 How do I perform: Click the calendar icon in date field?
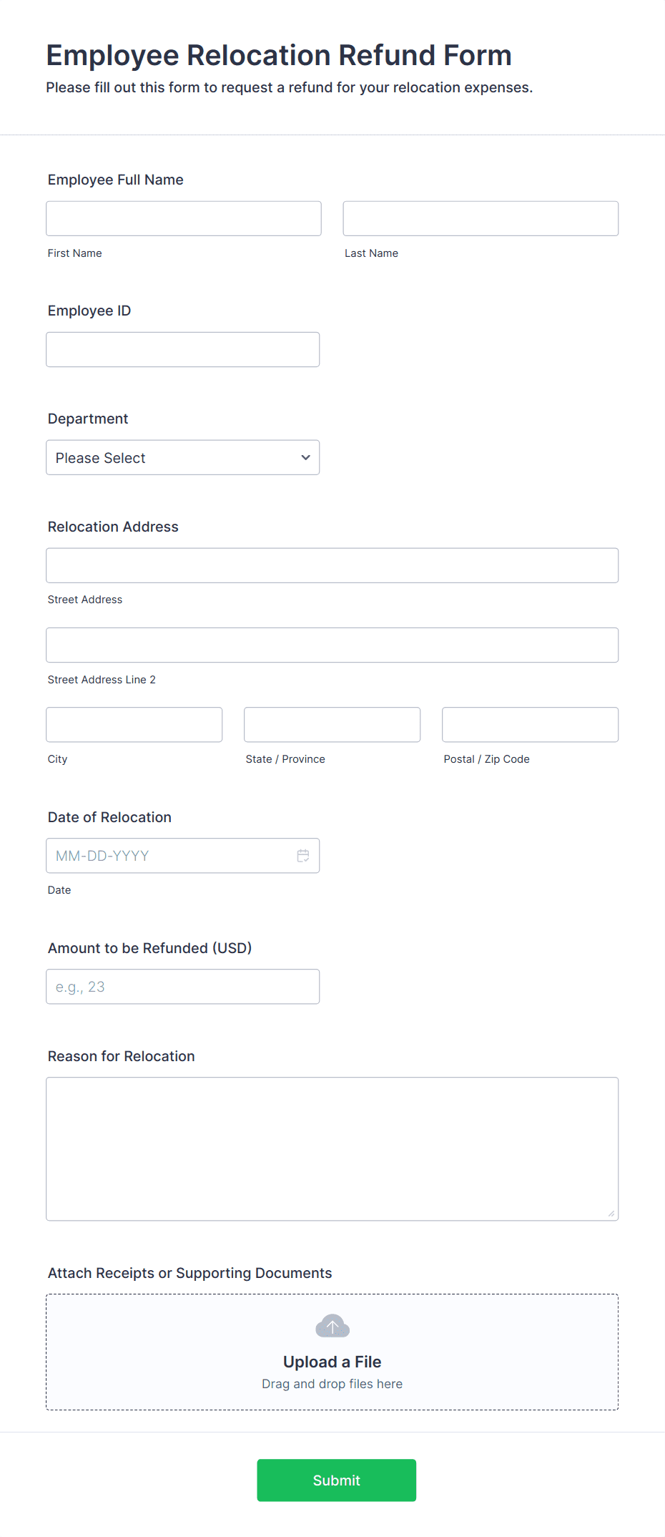point(303,856)
